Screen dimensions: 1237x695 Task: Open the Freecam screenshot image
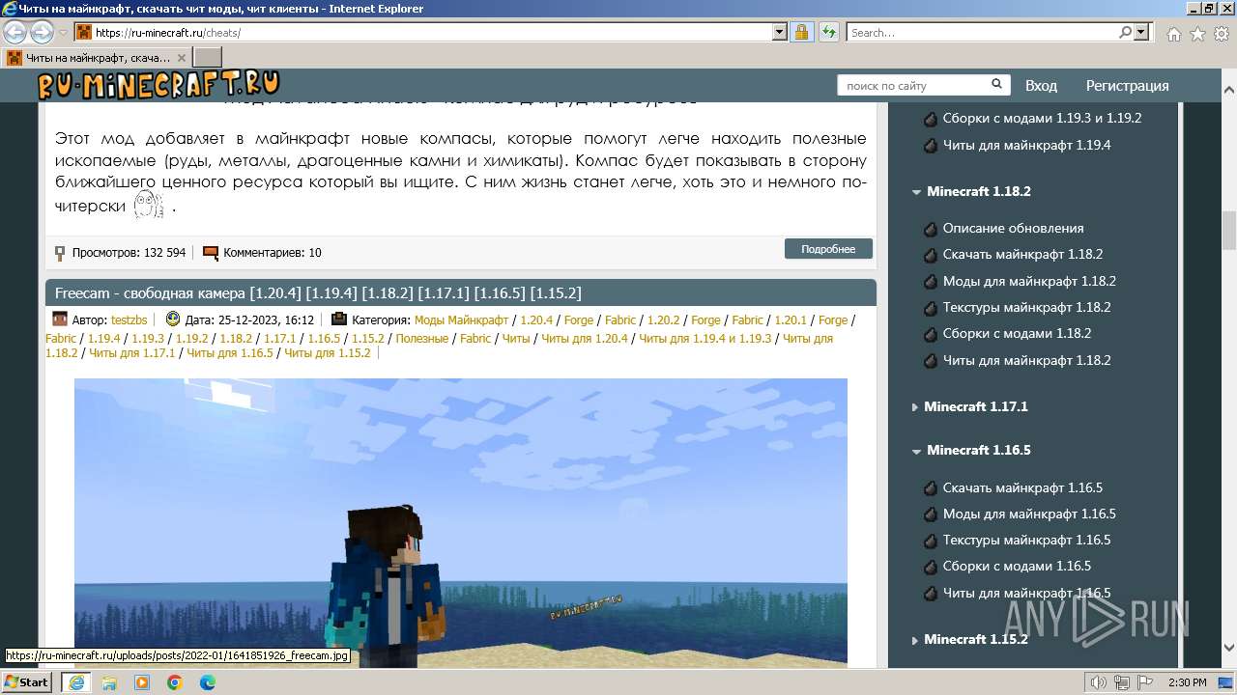(x=461, y=522)
